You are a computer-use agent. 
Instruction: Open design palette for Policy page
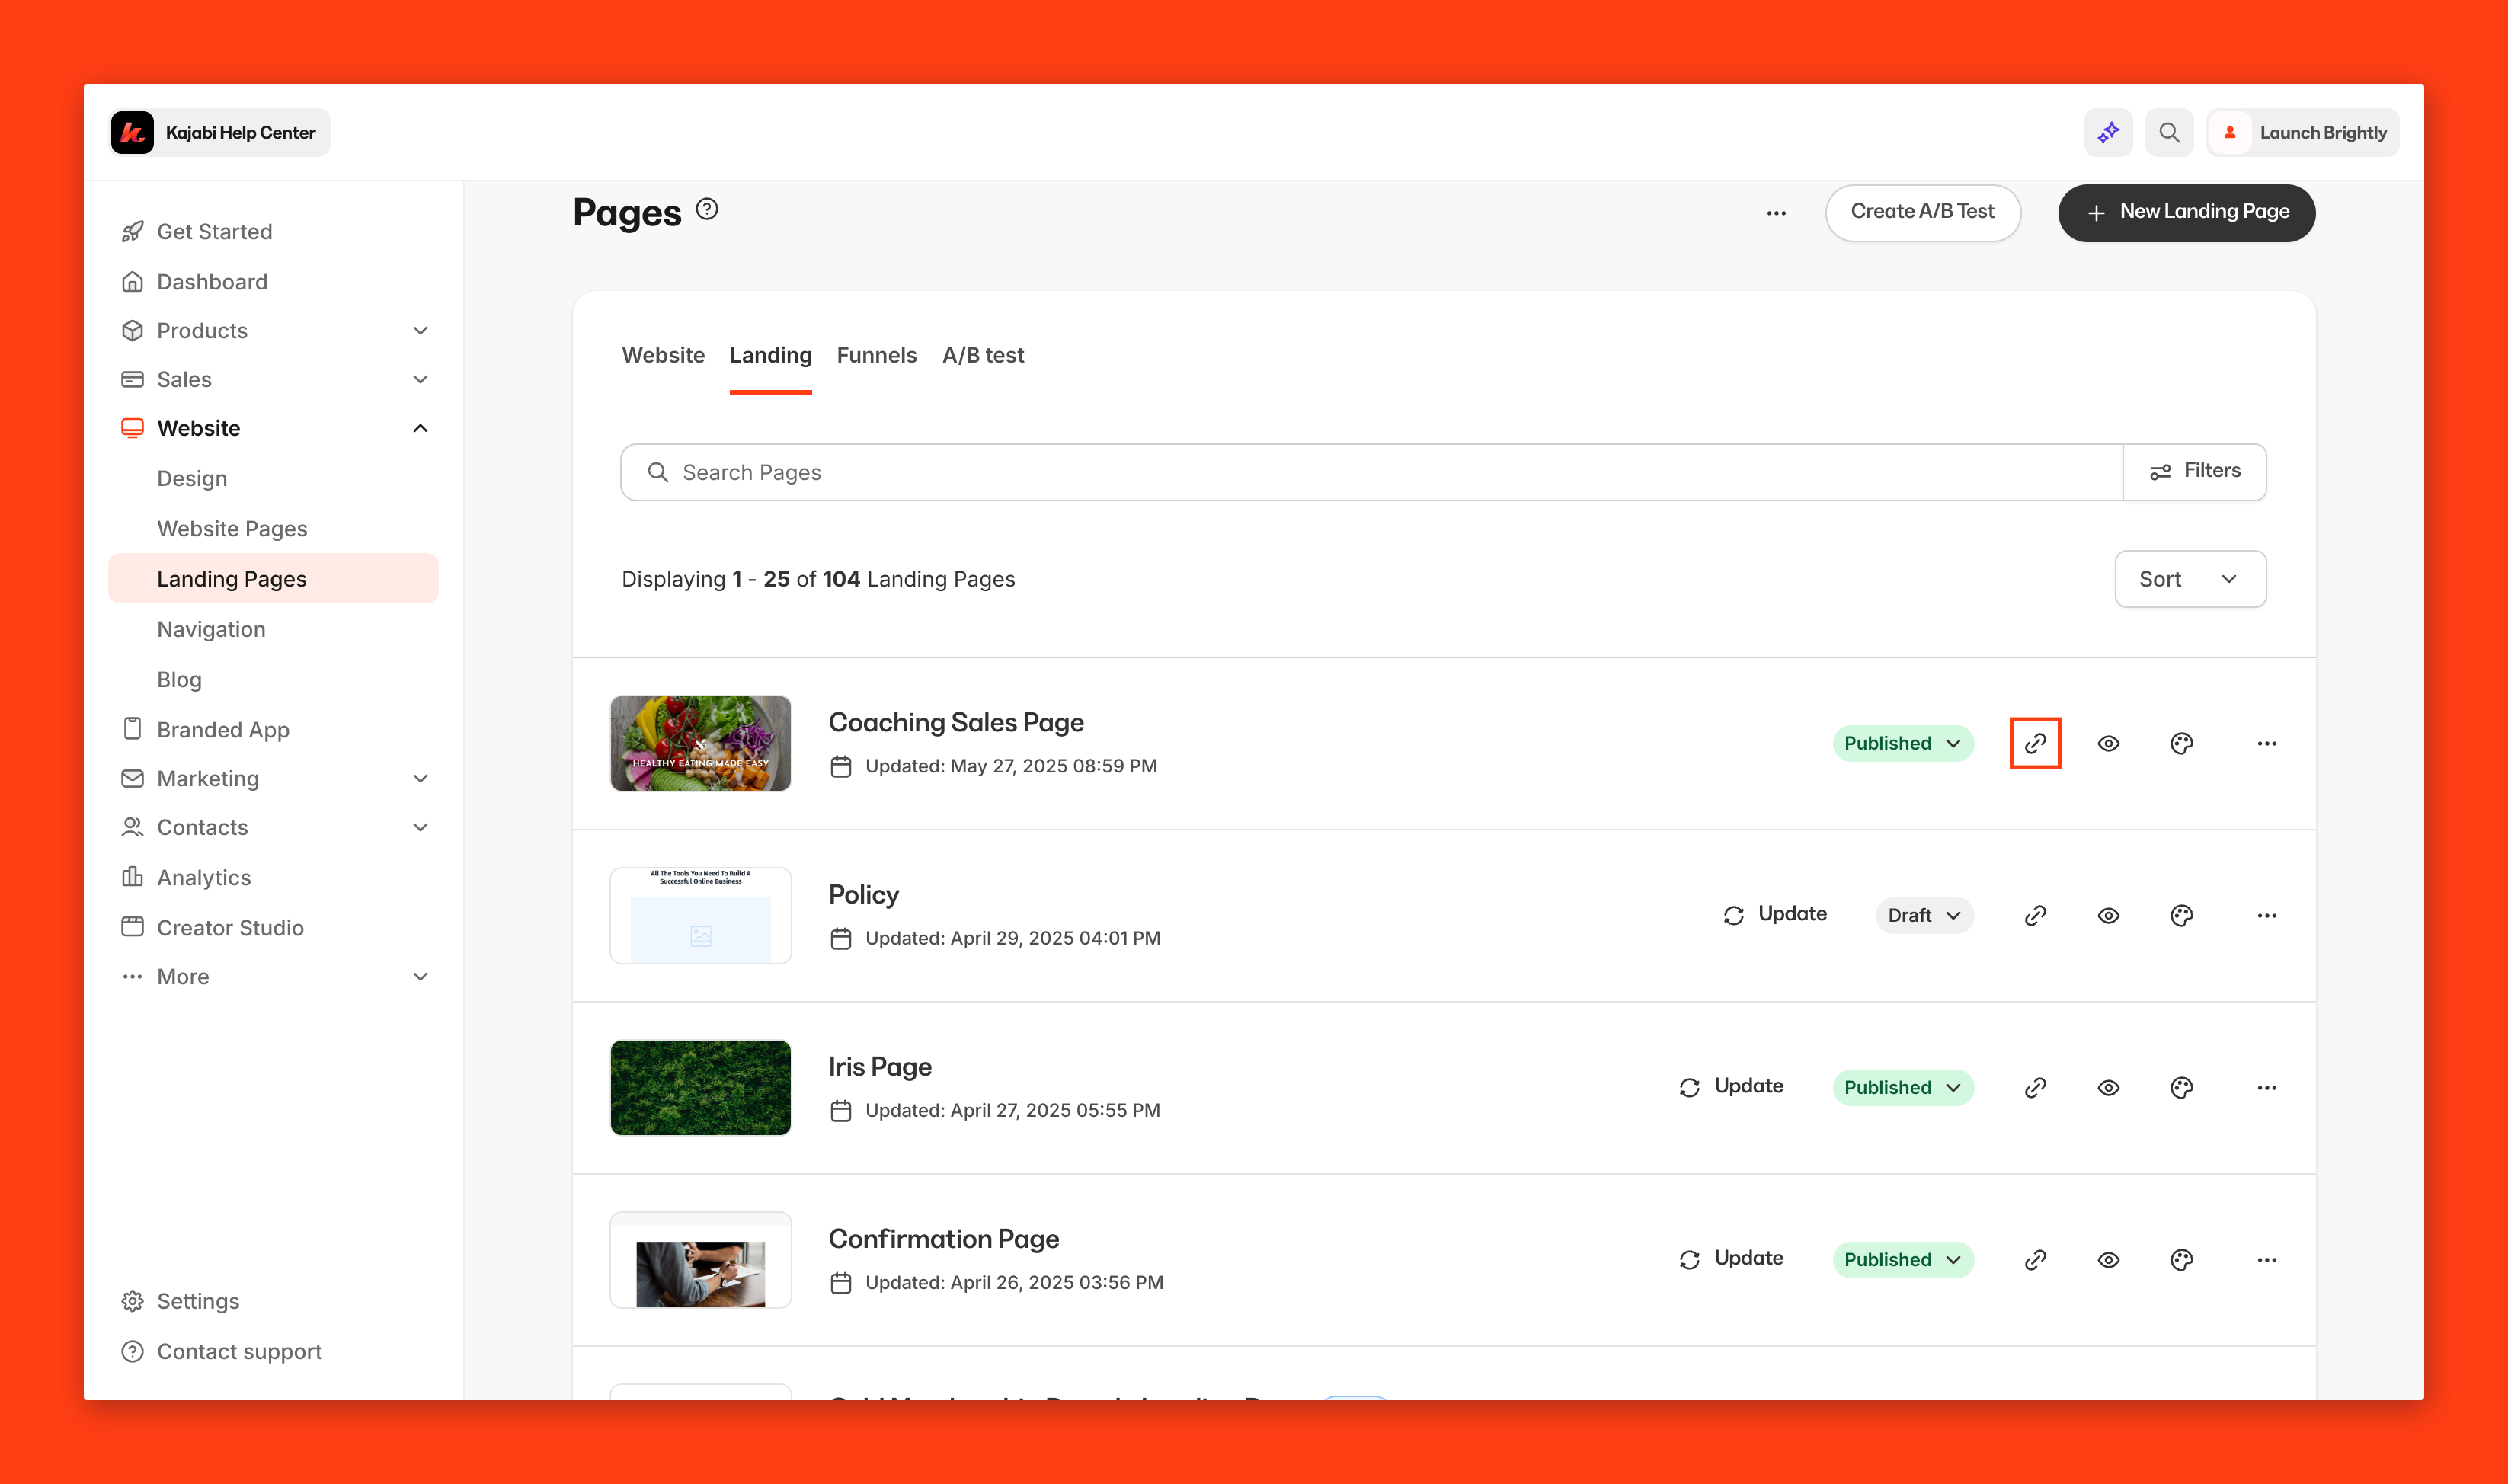point(2181,915)
